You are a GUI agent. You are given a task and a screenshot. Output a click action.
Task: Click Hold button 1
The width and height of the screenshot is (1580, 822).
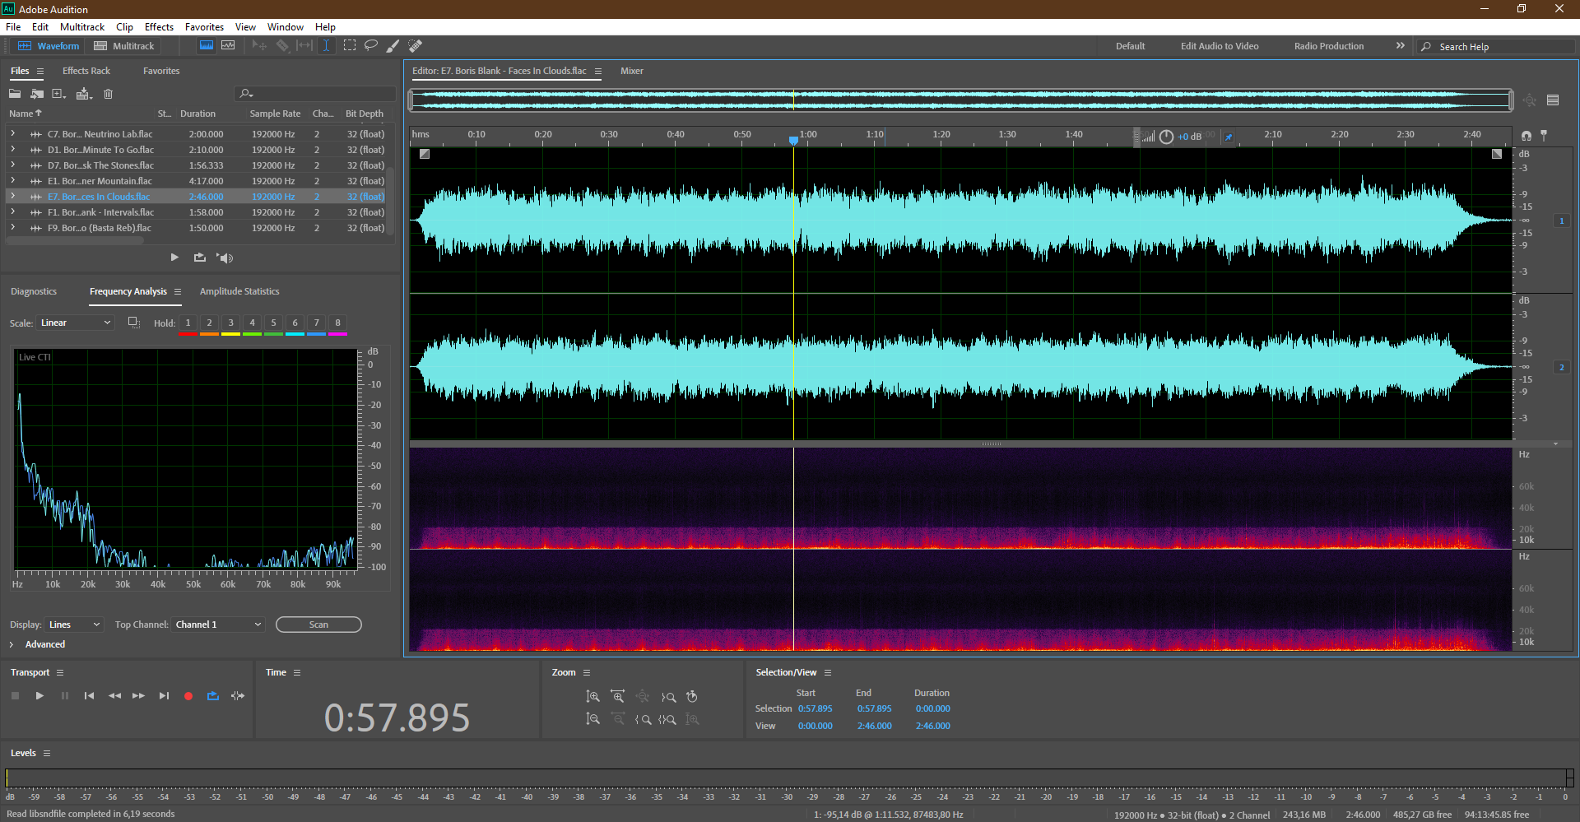(188, 323)
